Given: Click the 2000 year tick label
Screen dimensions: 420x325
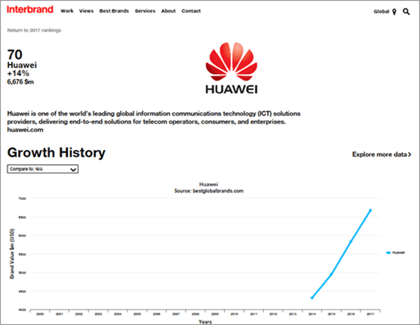Looking at the screenshot, I should [40, 314].
